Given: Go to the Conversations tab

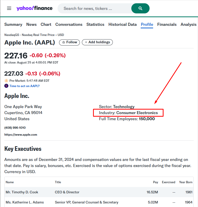Looking at the screenshot, I should 69,25.
